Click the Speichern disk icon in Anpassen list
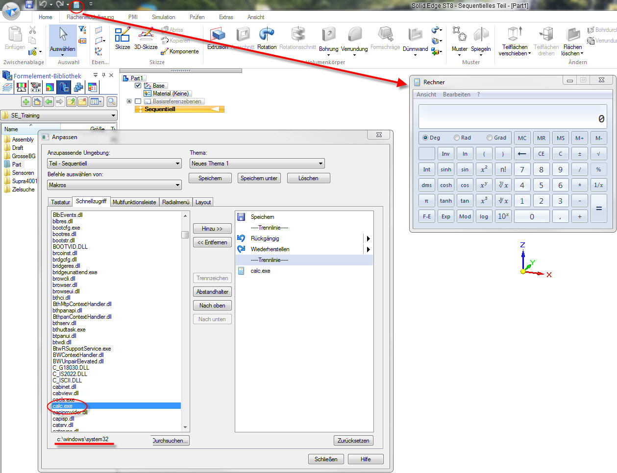The image size is (617, 473). [x=241, y=216]
